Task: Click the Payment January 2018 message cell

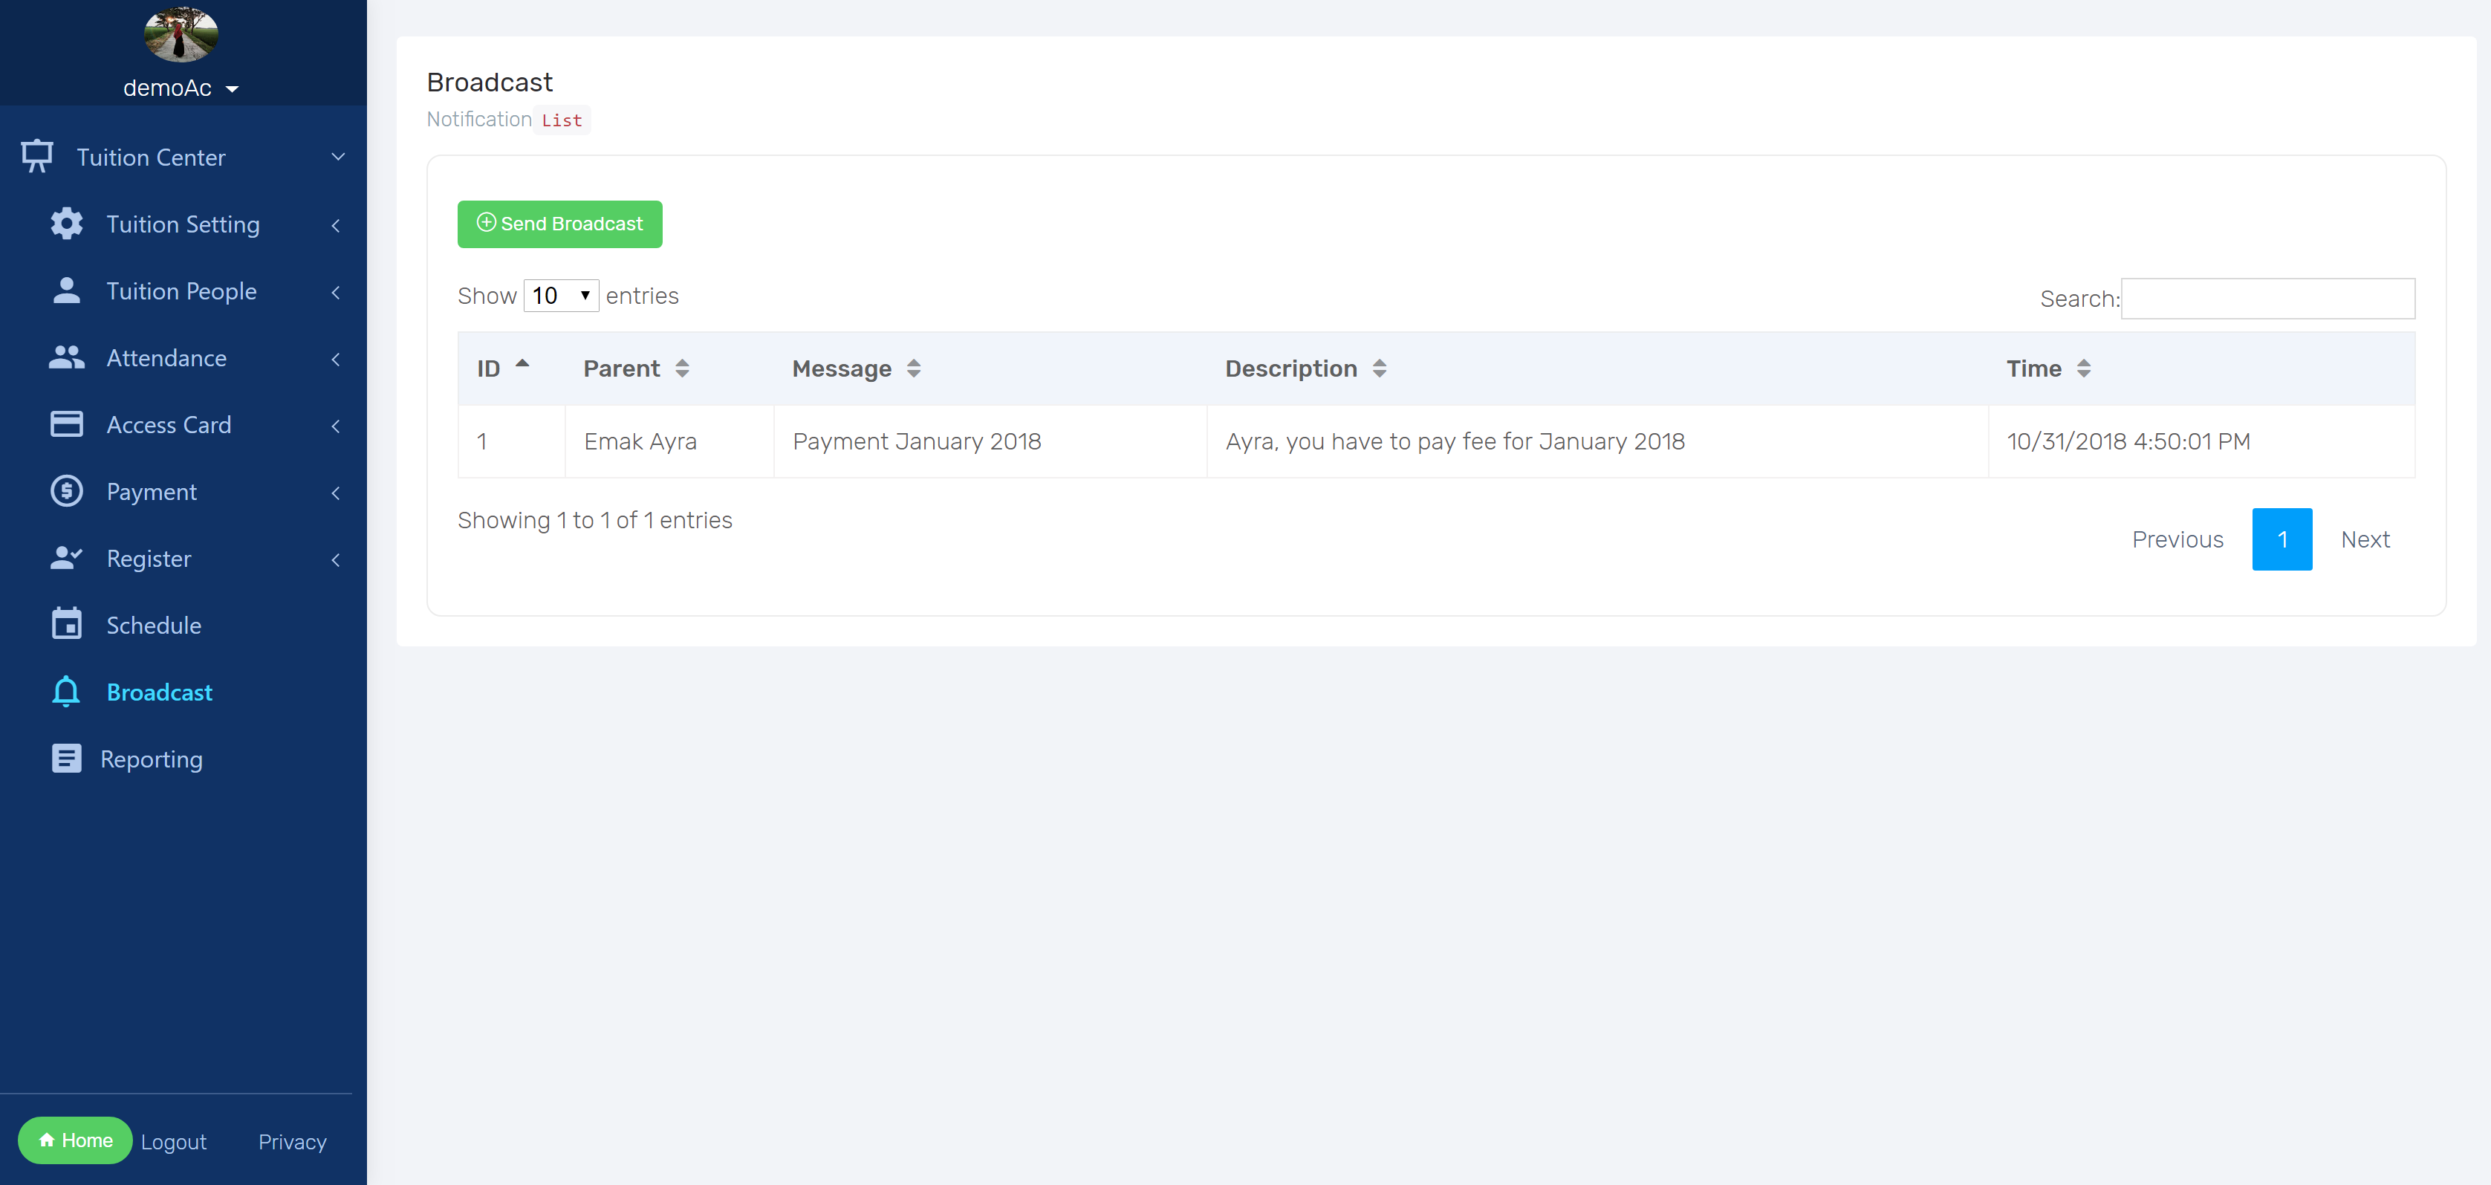Action: tap(990, 441)
